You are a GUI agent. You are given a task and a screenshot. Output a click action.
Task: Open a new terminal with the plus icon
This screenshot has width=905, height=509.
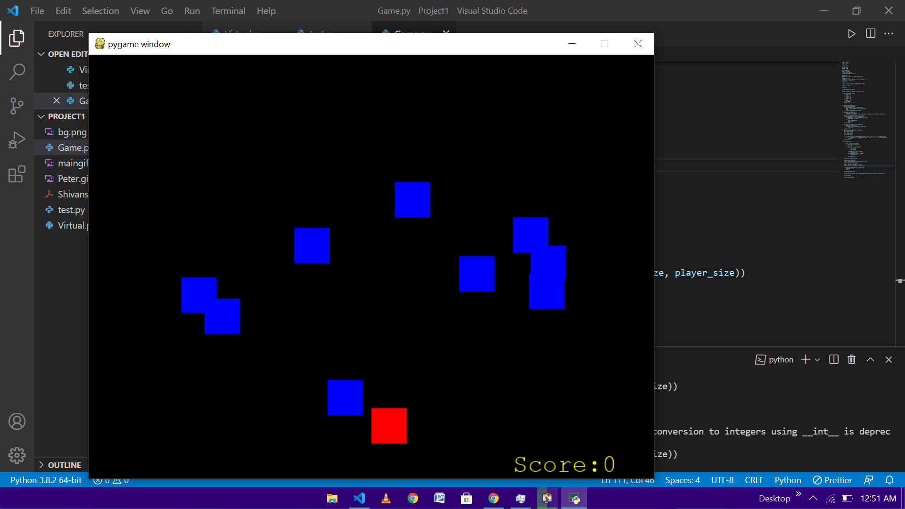pyautogui.click(x=805, y=359)
